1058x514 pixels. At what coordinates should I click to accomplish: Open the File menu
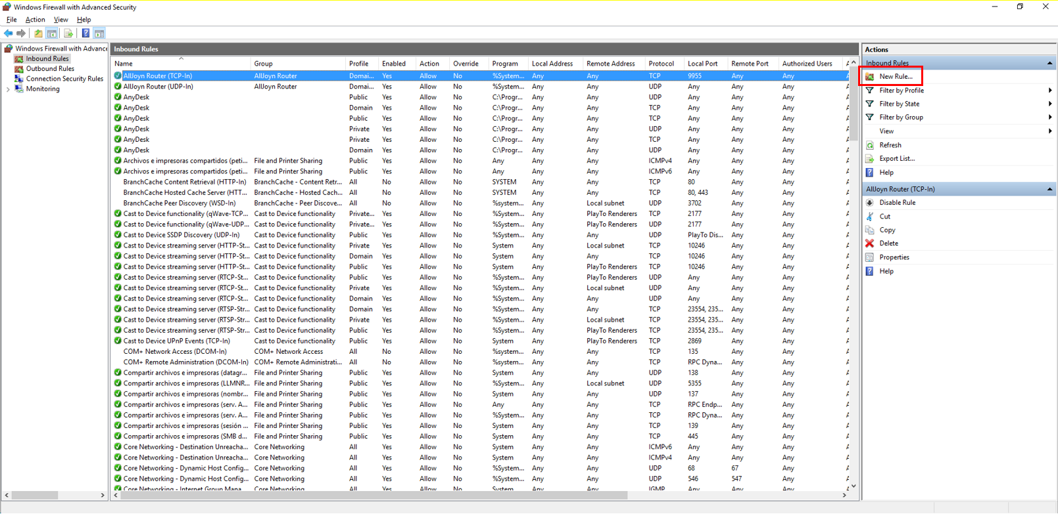[11, 20]
